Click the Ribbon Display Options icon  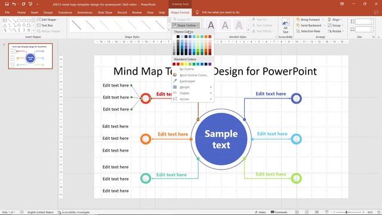click(x=342, y=4)
